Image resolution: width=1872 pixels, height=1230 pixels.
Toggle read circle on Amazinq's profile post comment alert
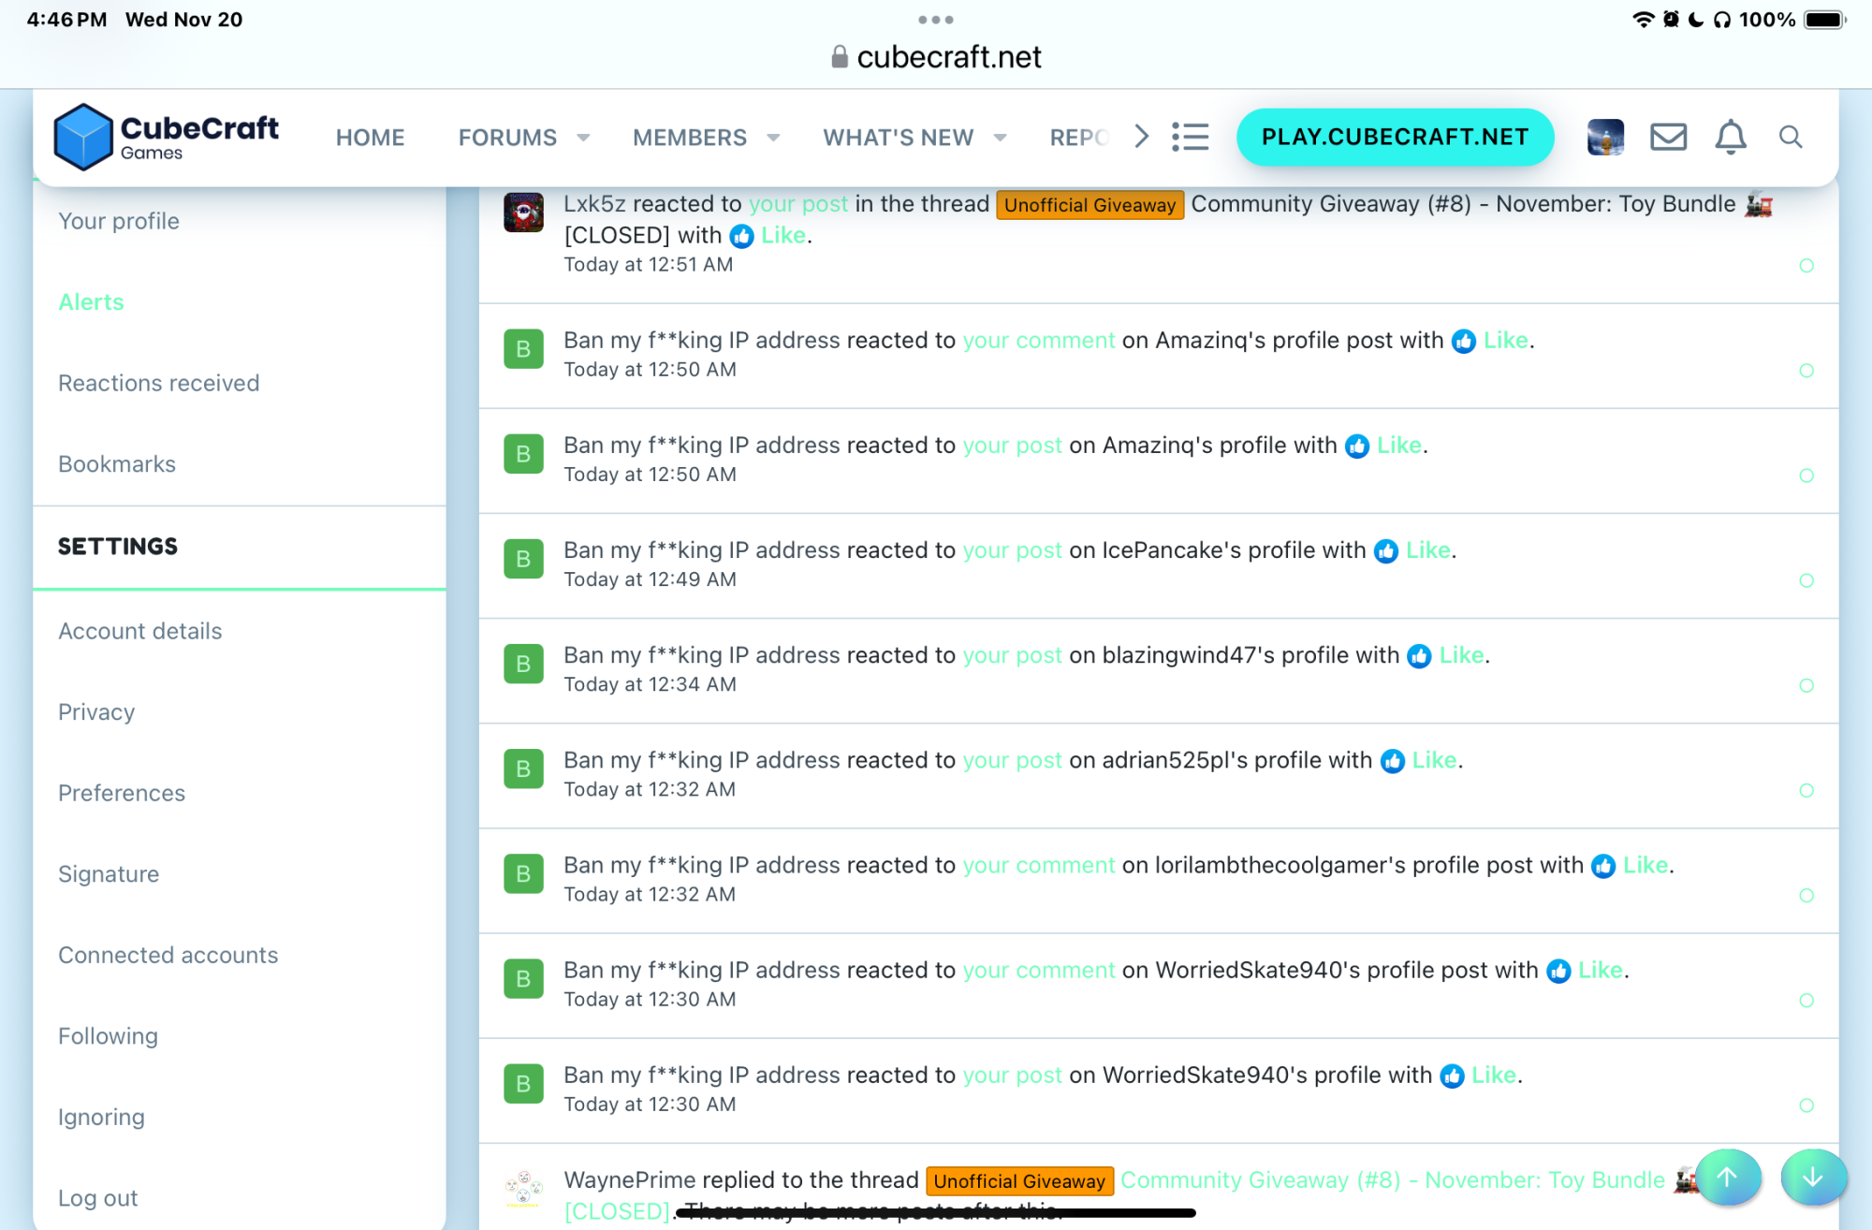click(x=1806, y=371)
